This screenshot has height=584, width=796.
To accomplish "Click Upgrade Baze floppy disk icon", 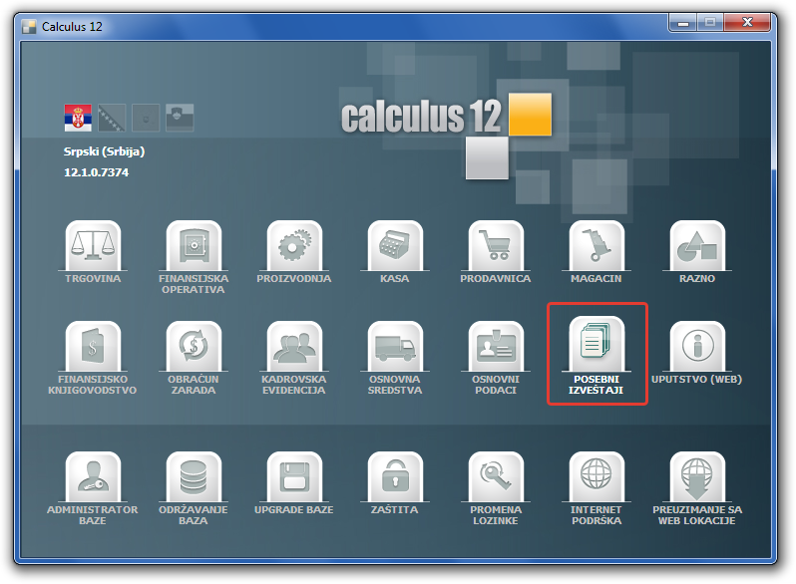I will click(x=294, y=477).
